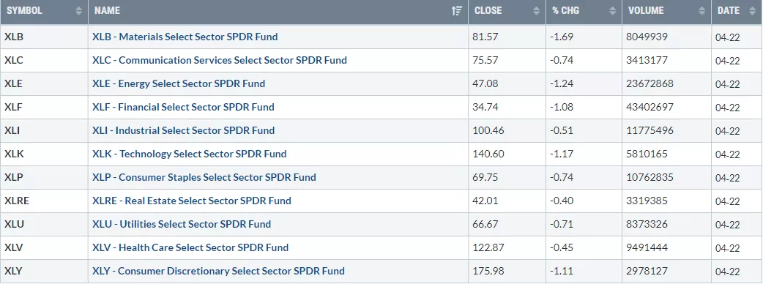The width and height of the screenshot is (763, 284).
Task: Sort table by SYMBOL column arrows
Action: (79, 11)
